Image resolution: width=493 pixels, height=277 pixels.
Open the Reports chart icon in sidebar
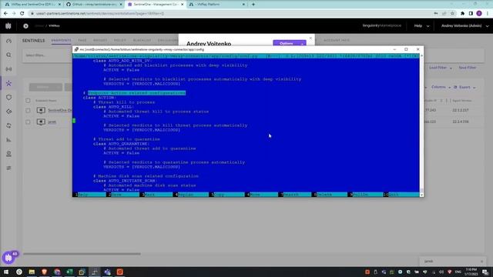(x=8, y=140)
